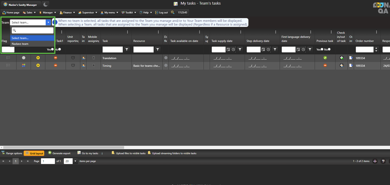Click the yellow play icon in the Translation row
Screen dimensions: 390x185
click(38, 58)
